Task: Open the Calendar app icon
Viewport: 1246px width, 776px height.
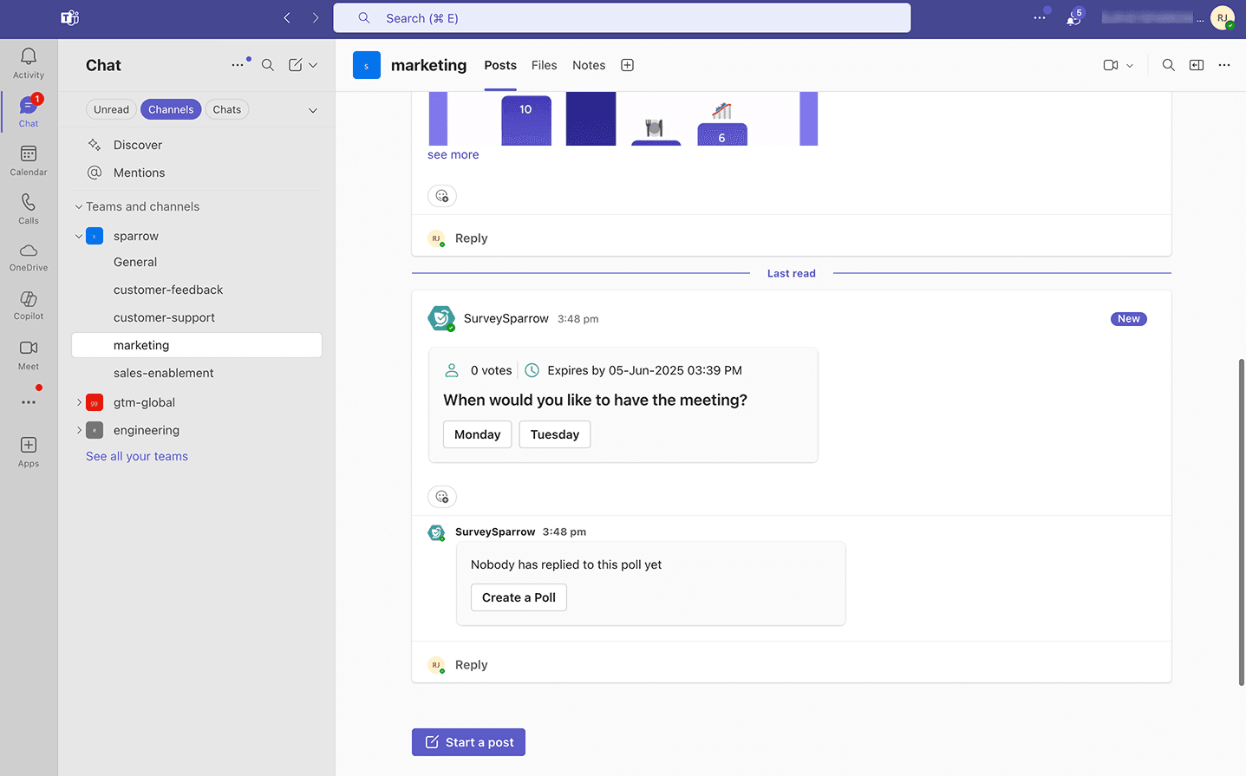Action: point(29,160)
